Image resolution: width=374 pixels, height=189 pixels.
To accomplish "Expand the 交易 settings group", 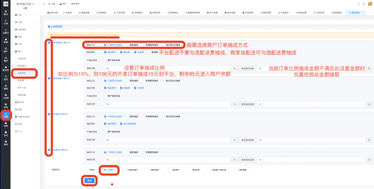I will (25, 22).
